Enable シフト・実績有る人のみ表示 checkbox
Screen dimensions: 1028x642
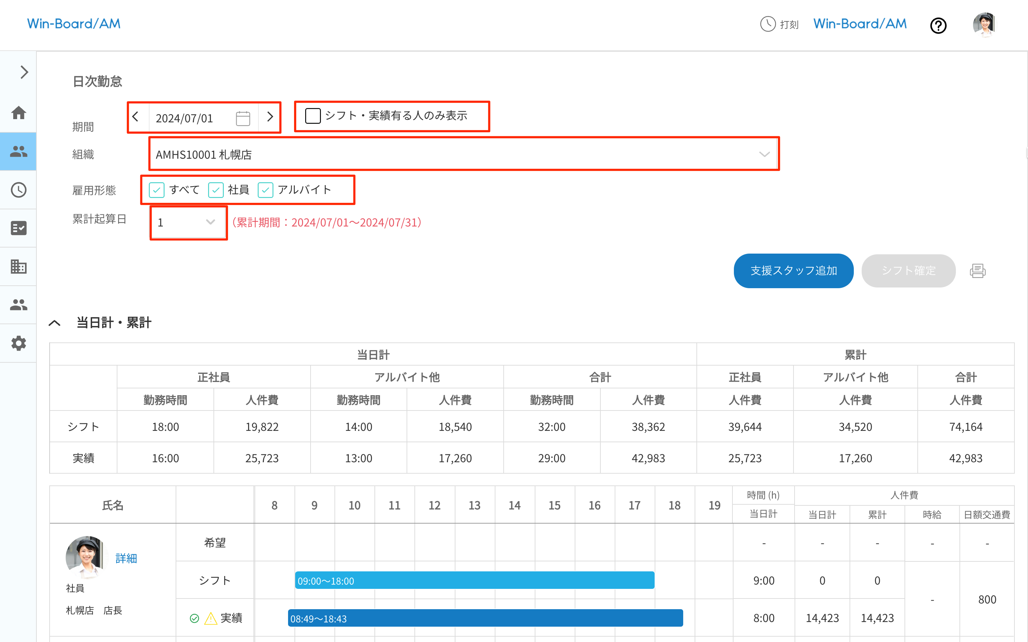pyautogui.click(x=313, y=116)
